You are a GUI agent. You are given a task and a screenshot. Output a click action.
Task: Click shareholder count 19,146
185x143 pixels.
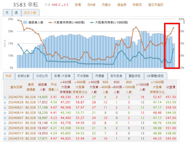tap(42, 123)
